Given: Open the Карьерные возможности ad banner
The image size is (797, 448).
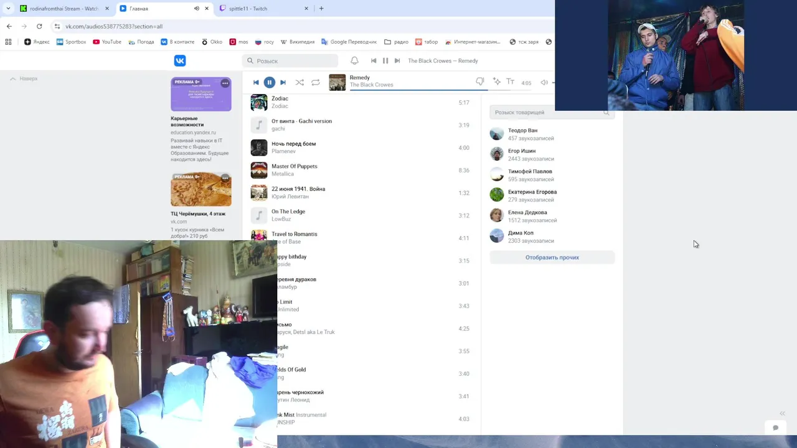Looking at the screenshot, I should (x=201, y=94).
